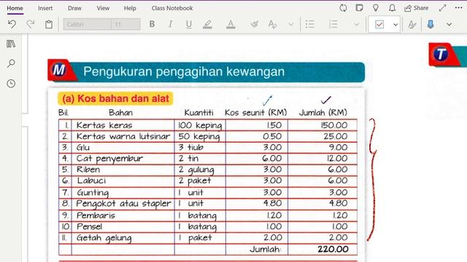467x262 pixels.
Task: Show notebooks navigation icon
Action: pos(11,44)
